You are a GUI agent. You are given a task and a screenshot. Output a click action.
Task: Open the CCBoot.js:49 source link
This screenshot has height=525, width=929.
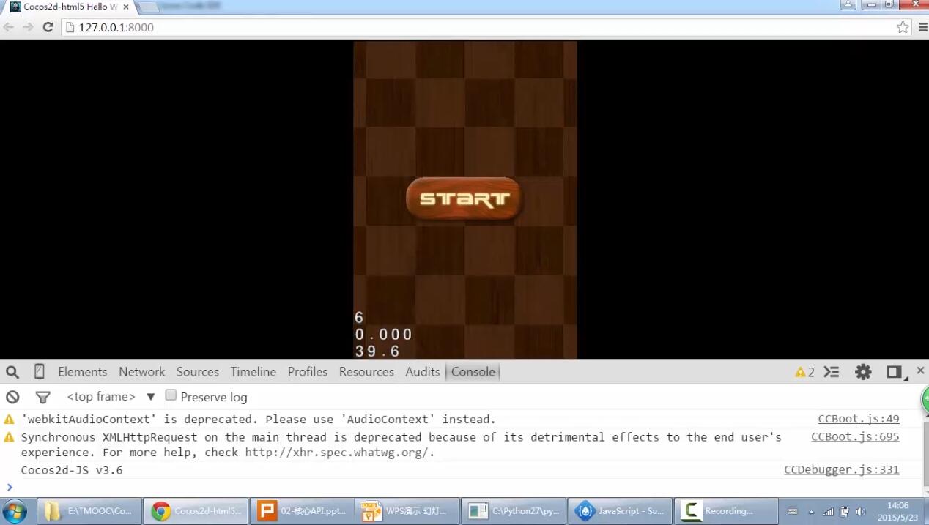pos(858,420)
